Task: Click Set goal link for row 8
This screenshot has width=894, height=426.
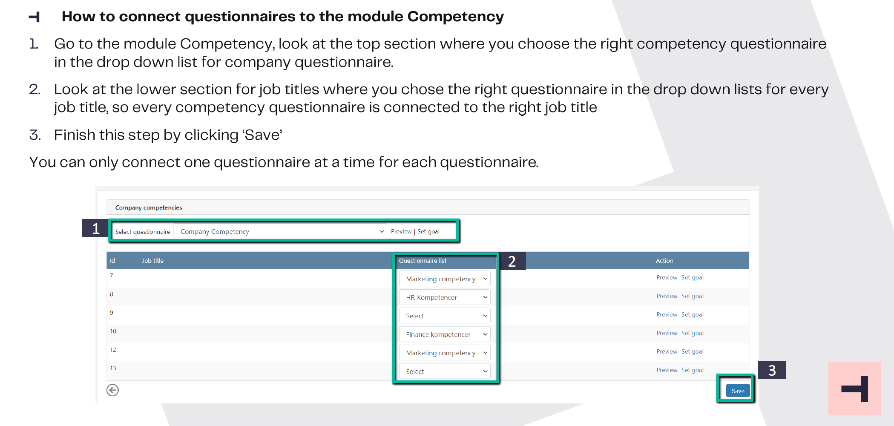Action: (x=692, y=296)
